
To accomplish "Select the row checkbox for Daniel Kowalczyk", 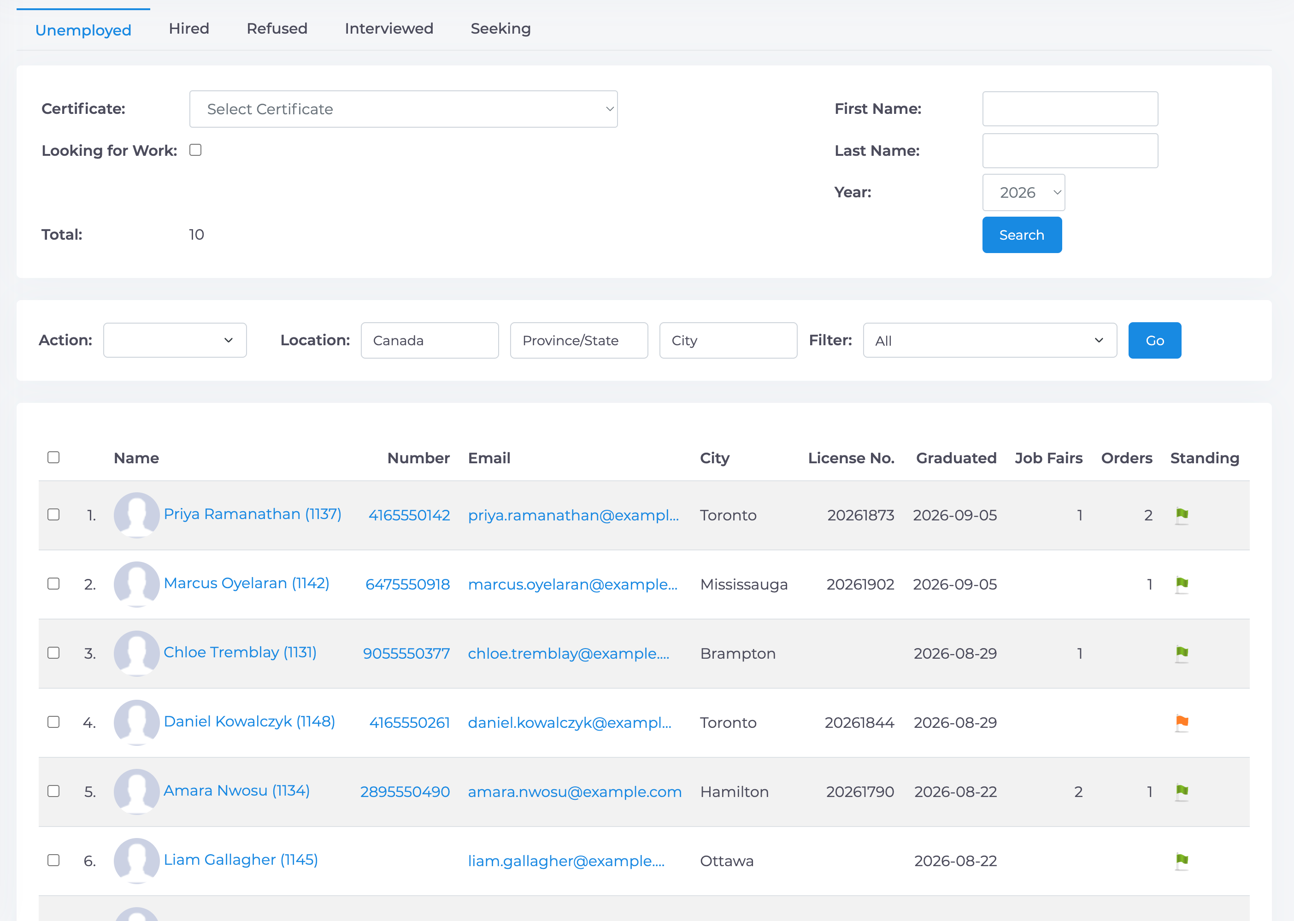I will coord(53,722).
